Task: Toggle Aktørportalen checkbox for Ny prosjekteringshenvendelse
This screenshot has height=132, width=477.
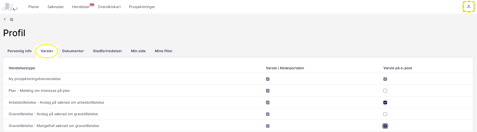Action: [x=268, y=79]
